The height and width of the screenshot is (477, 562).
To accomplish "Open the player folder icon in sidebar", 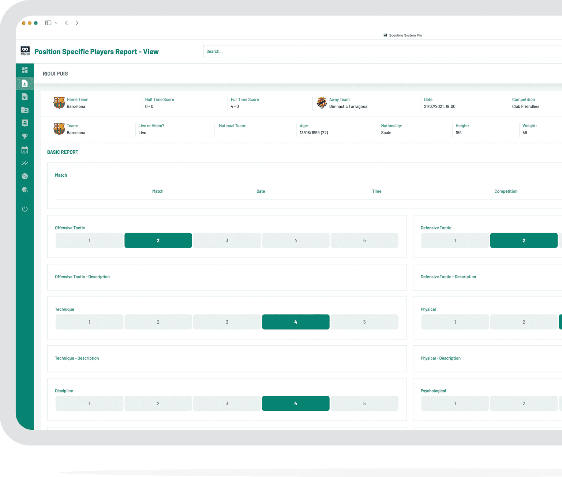I will click(x=25, y=110).
